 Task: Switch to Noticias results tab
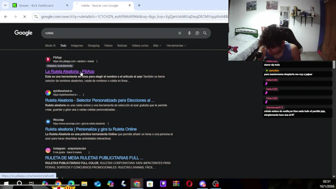pyautogui.click(x=122, y=45)
